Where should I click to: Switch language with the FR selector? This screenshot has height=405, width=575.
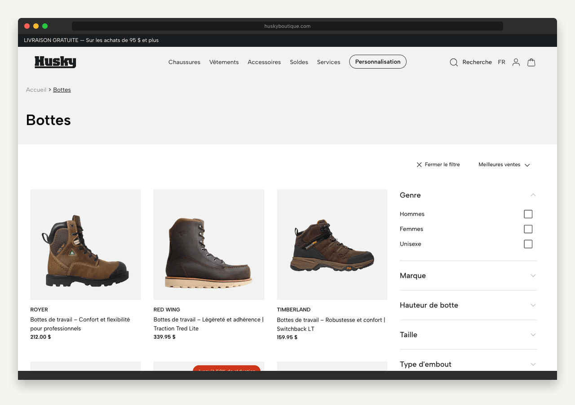coord(501,62)
